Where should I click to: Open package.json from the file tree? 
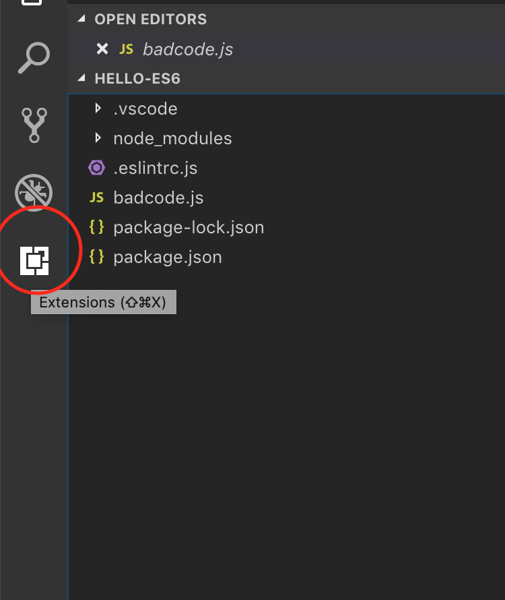pyautogui.click(x=168, y=257)
